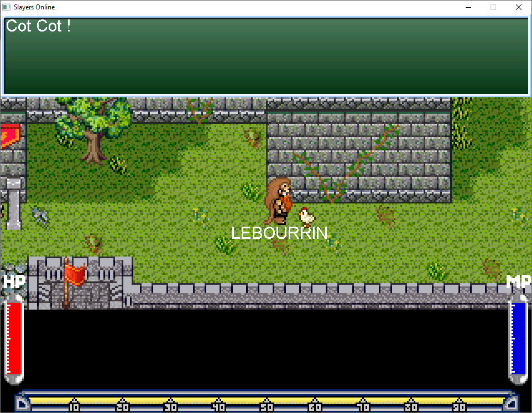This screenshot has height=413, width=532.
Task: Click the right corner arrow of the experience bar
Action: (509, 404)
